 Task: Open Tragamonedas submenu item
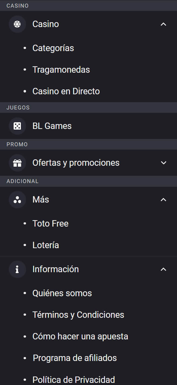coord(61,70)
